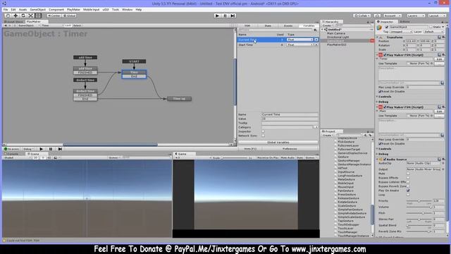Click the GameObject cube icon in Inspector
The height and width of the screenshot is (254, 451).
(379, 28)
